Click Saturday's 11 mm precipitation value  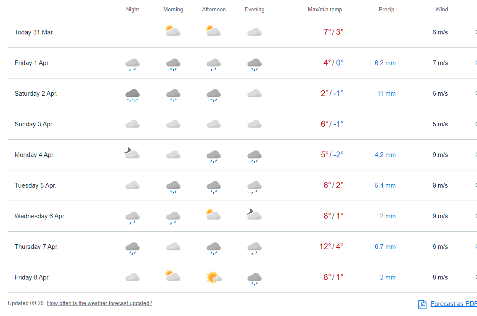(386, 94)
